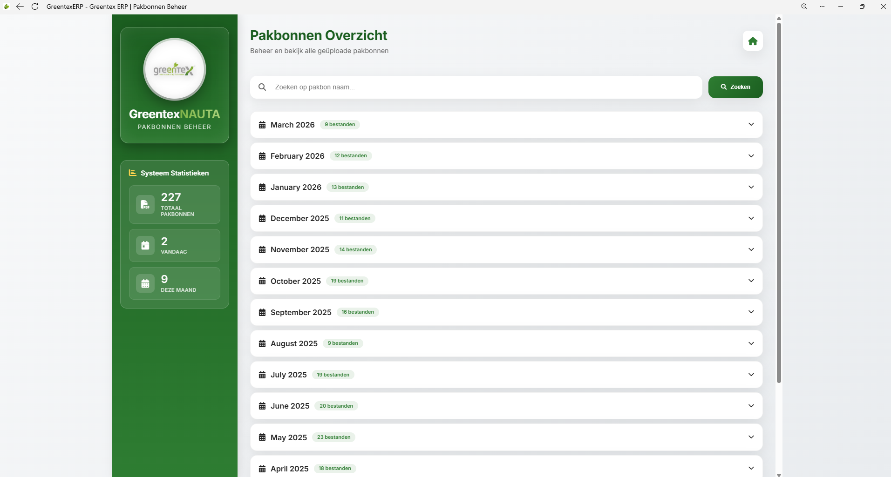Viewport: 891px width, 477px height.
Task: Expand the August 2025 chevron
Action: click(751, 343)
